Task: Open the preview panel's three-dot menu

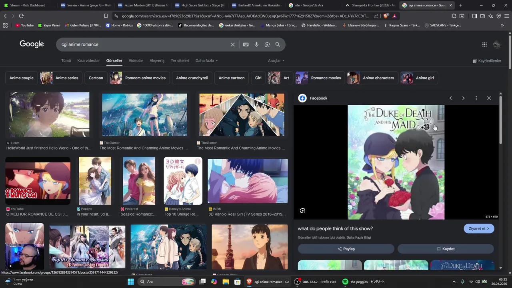Action: (x=476, y=98)
